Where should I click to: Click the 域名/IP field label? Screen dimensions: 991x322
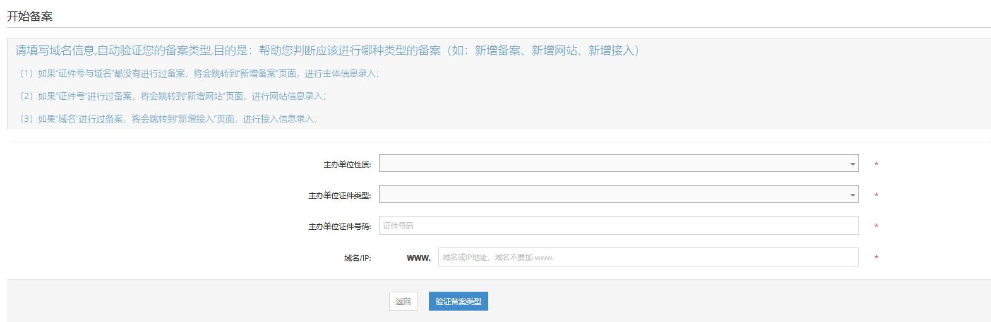(x=357, y=258)
